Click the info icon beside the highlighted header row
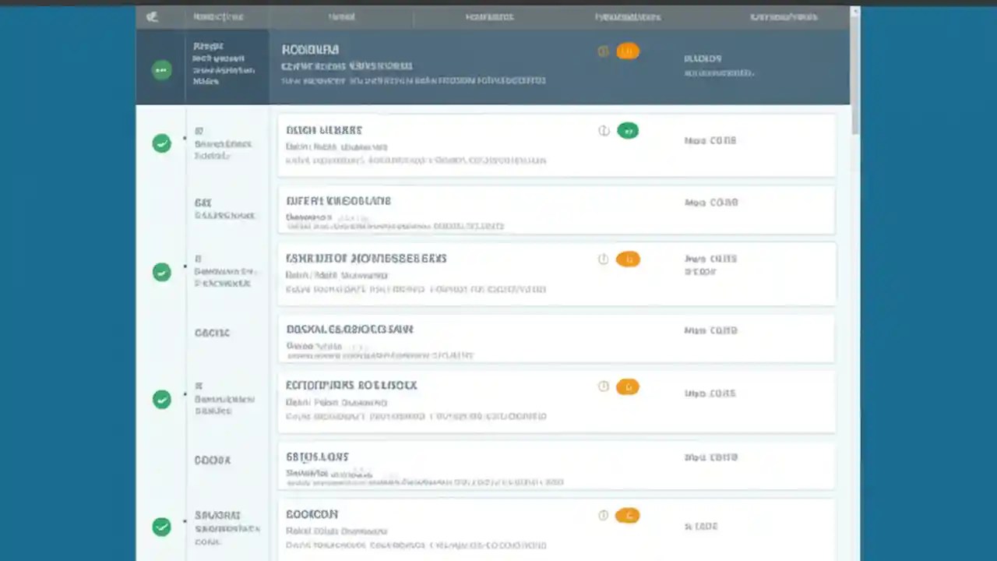Image resolution: width=997 pixels, height=561 pixels. (x=603, y=51)
